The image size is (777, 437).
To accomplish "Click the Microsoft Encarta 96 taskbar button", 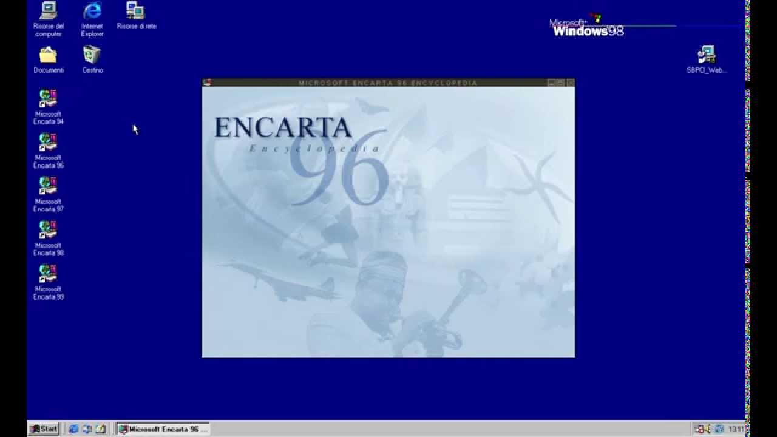I will click(163, 429).
